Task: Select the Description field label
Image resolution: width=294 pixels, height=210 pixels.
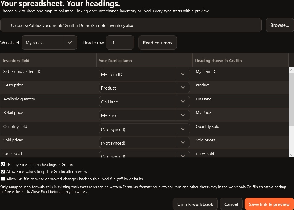Action: tap(13, 85)
